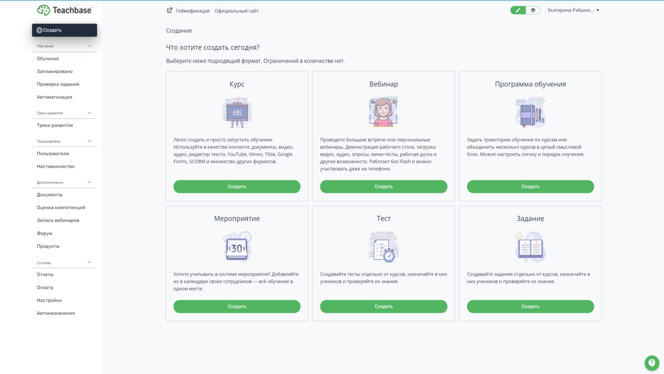Open the Пользователи menu item

53,153
